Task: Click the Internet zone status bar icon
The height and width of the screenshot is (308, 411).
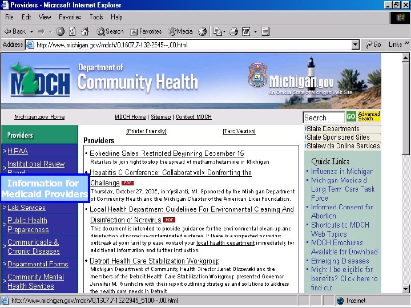Action: (x=340, y=301)
